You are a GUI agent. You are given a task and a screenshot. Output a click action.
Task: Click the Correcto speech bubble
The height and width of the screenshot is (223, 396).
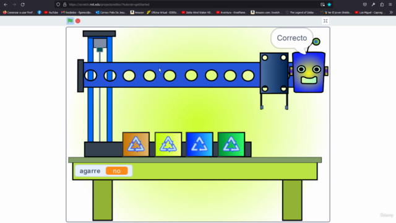[292, 38]
